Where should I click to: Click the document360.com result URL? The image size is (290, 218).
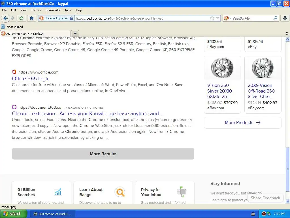tap(61, 107)
